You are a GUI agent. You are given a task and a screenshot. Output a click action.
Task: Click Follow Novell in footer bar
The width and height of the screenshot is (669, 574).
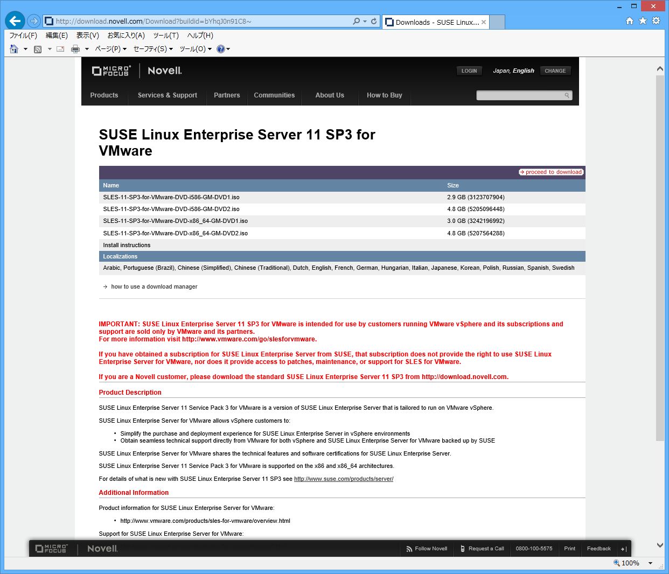click(427, 549)
